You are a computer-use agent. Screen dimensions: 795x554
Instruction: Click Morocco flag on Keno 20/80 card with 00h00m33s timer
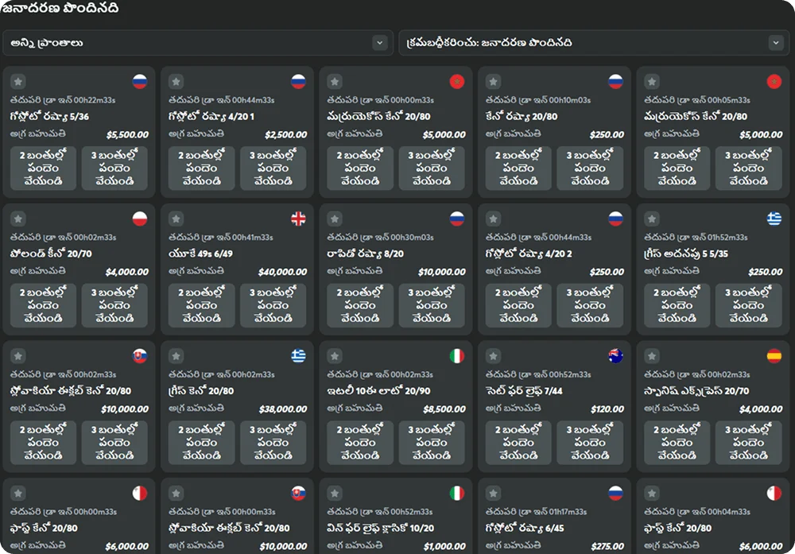[457, 82]
